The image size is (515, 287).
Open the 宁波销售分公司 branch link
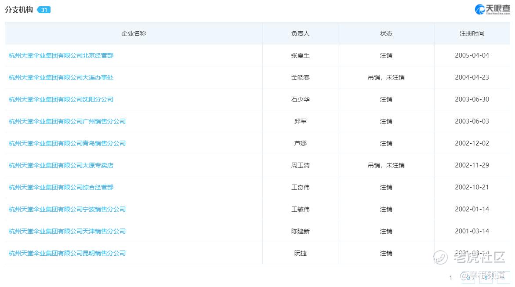pyautogui.click(x=67, y=209)
